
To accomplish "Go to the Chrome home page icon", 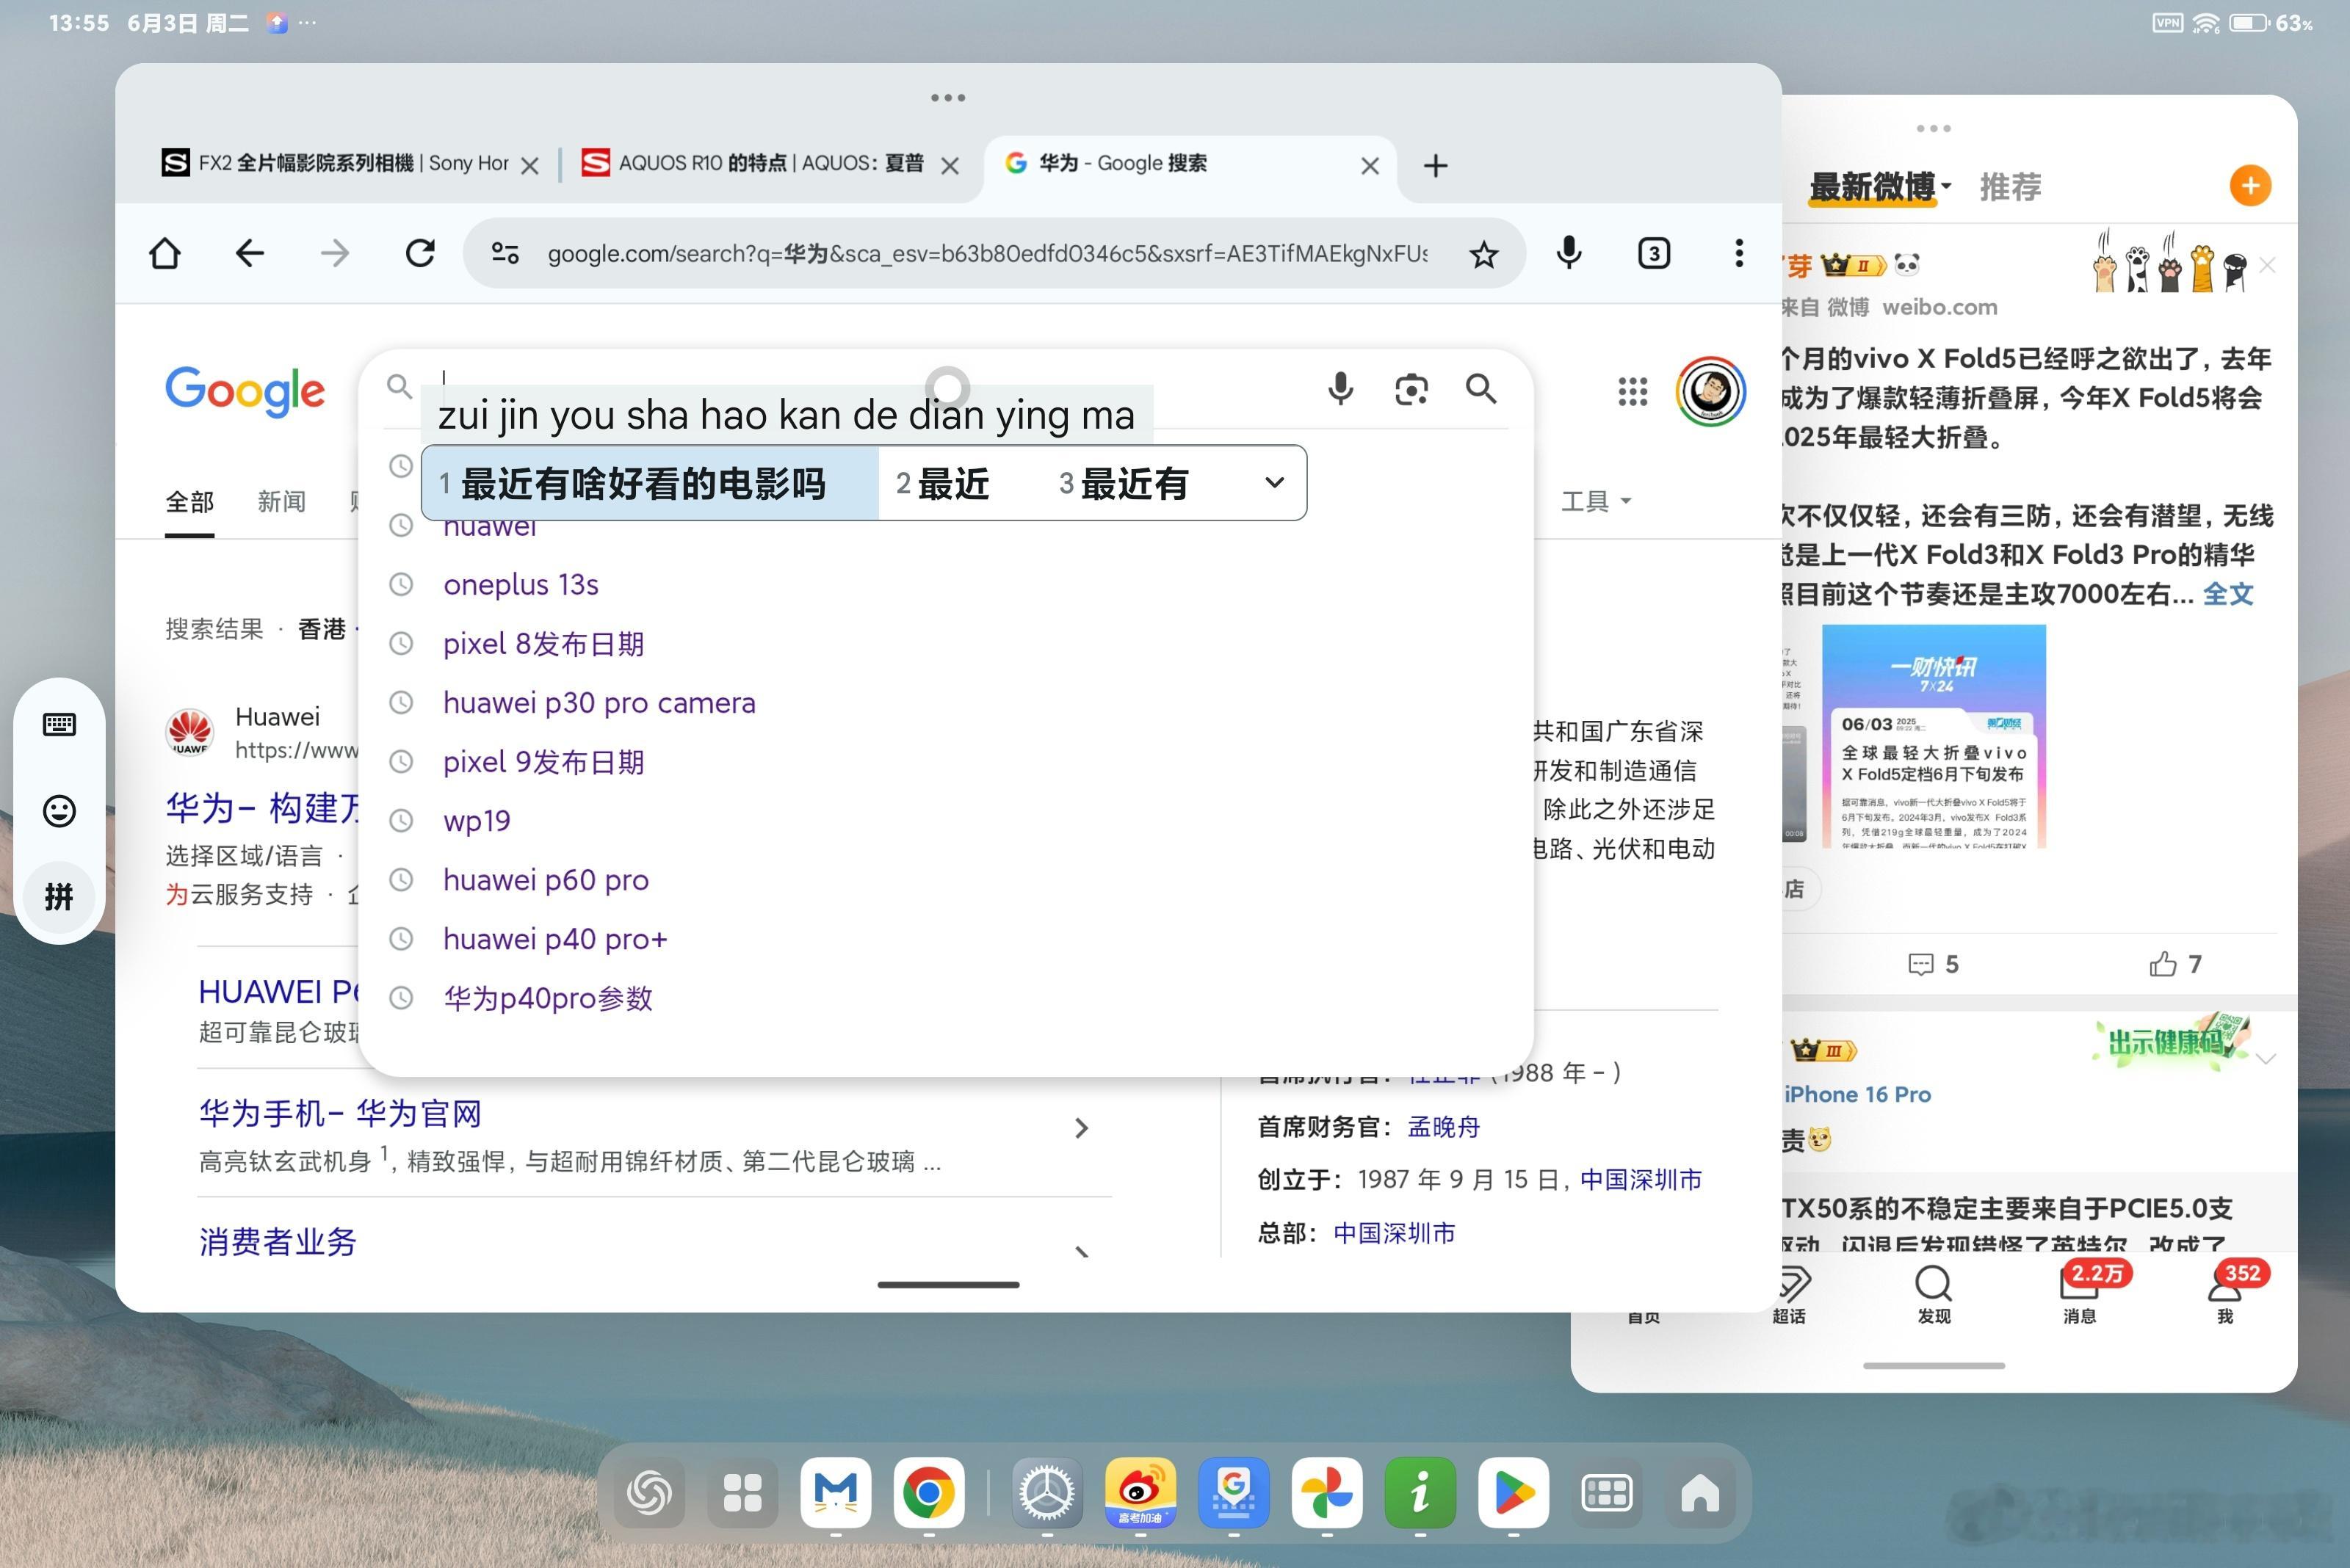I will (165, 253).
